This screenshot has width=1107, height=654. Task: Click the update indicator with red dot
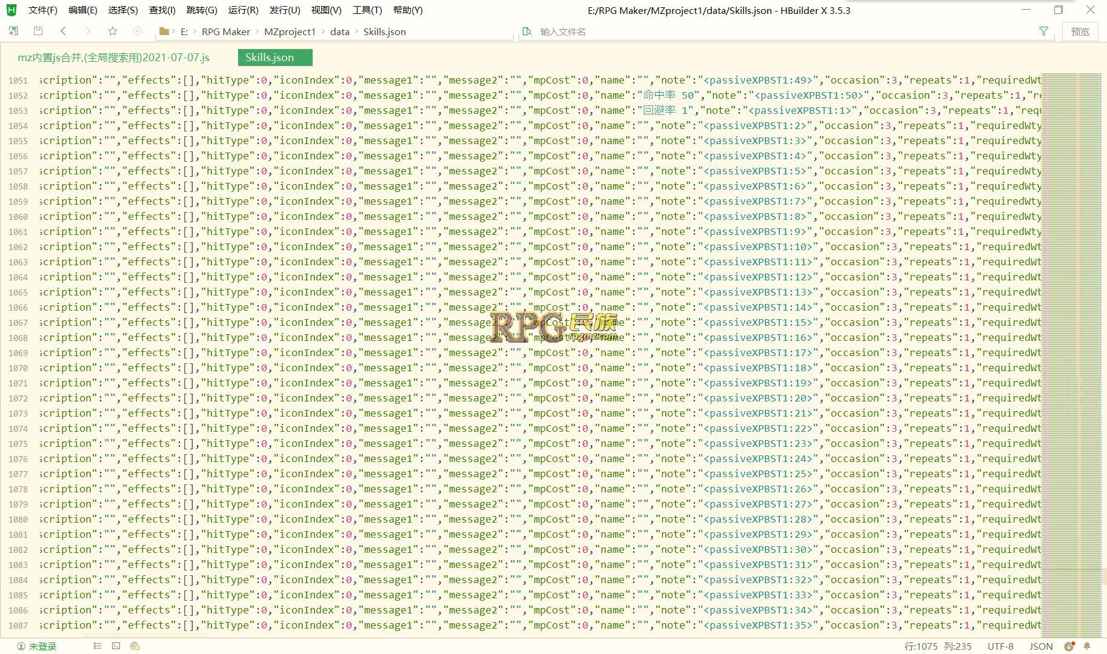pos(1070,646)
